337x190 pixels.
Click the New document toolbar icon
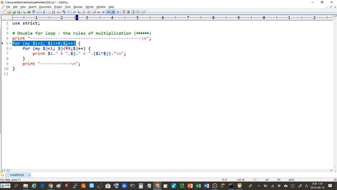5,12
